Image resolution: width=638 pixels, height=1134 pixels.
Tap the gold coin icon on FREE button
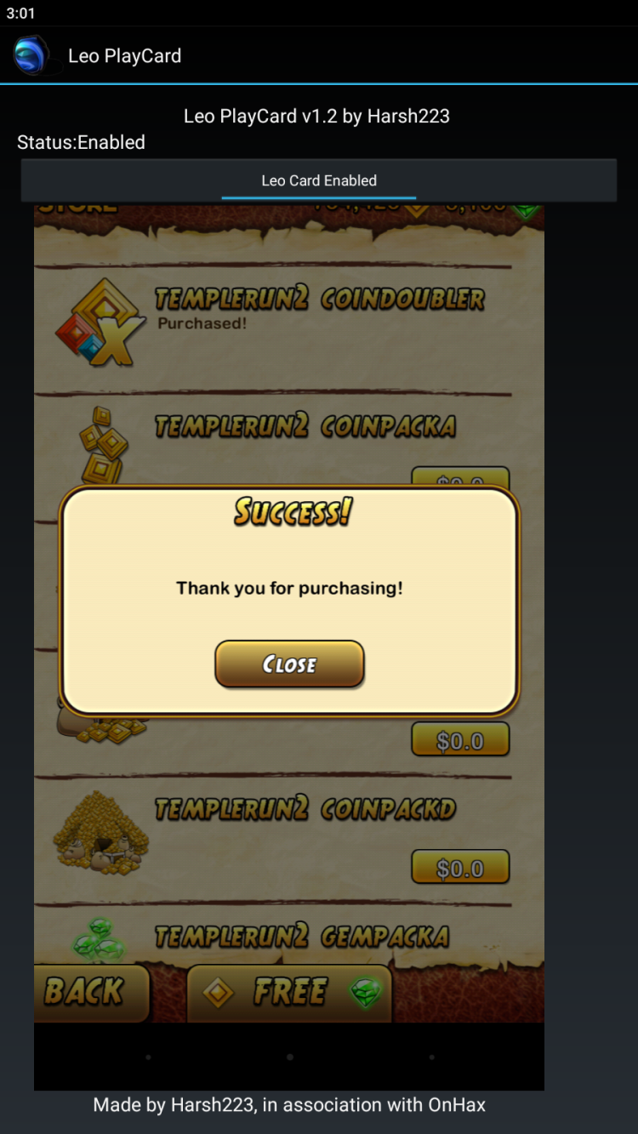click(218, 992)
